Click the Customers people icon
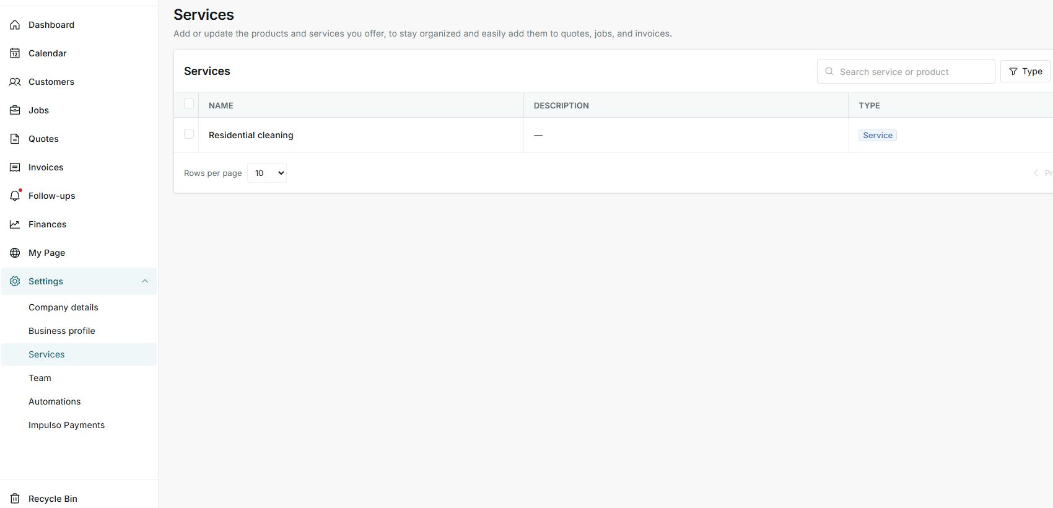The width and height of the screenshot is (1053, 508). 15,82
